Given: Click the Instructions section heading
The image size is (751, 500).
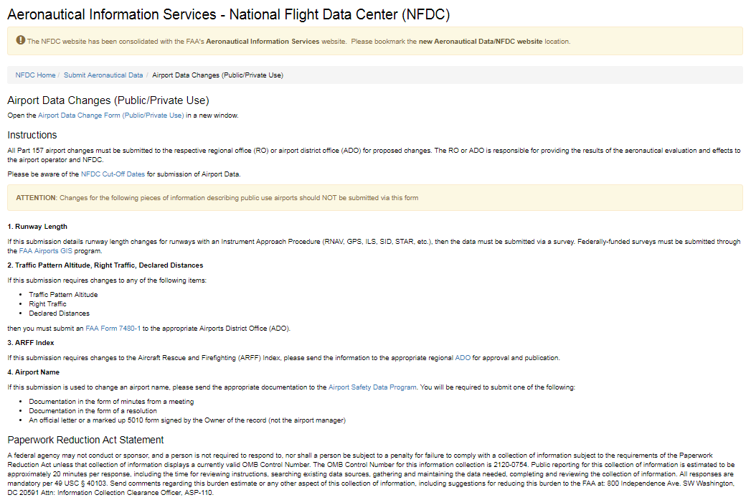Looking at the screenshot, I should (x=32, y=135).
